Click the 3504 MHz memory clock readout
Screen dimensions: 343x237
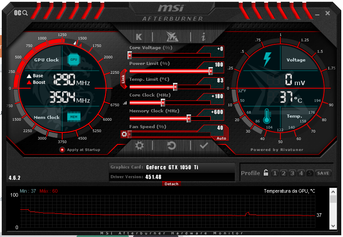70,97
